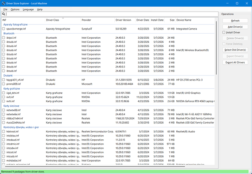Image resolution: width=252 pixels, height=174 pixels.
Task: Check the rt68cx21x64.inf driver checkbox
Action: coord(4,119)
